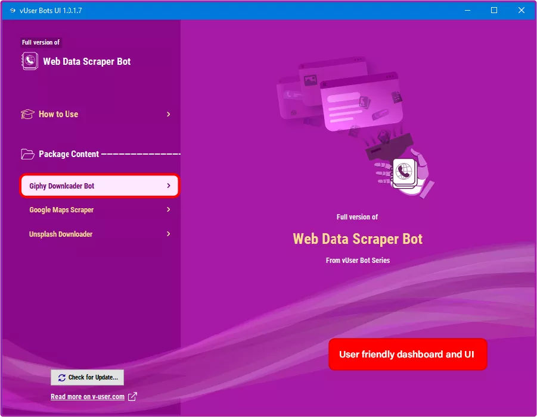Click the Package Content heading
Screen dimensions: 537x417
pyautogui.click(x=69, y=154)
